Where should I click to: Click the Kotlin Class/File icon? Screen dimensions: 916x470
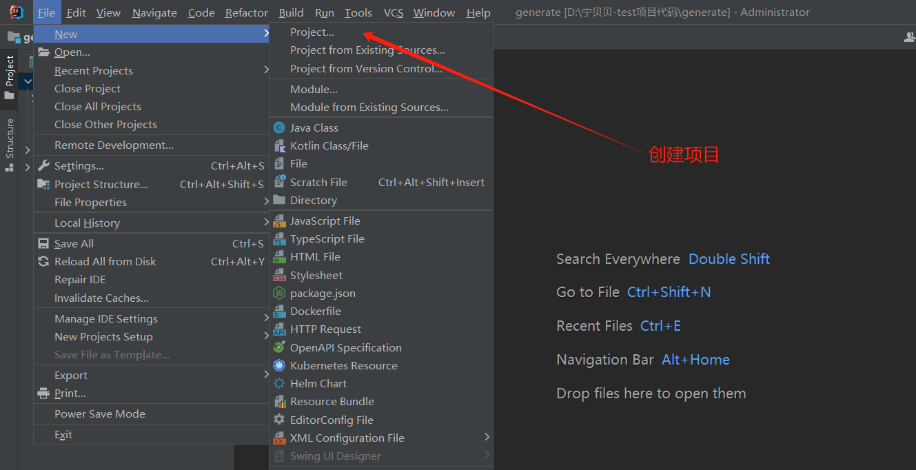(x=279, y=145)
